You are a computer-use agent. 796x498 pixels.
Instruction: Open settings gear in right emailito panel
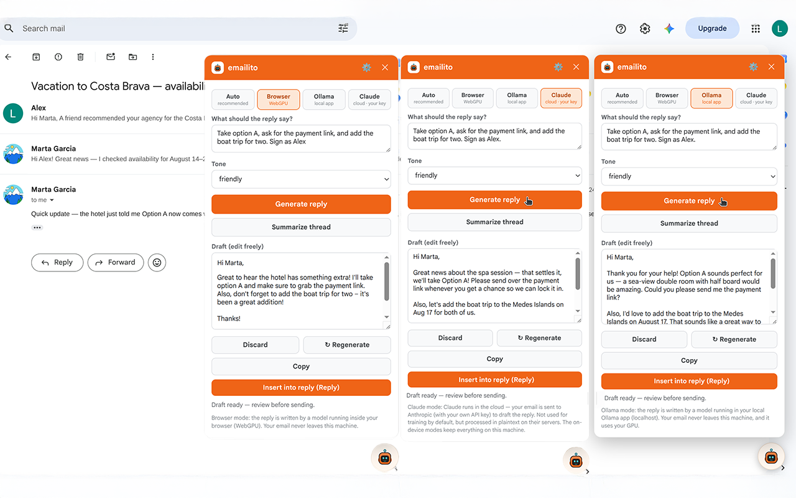coord(753,67)
